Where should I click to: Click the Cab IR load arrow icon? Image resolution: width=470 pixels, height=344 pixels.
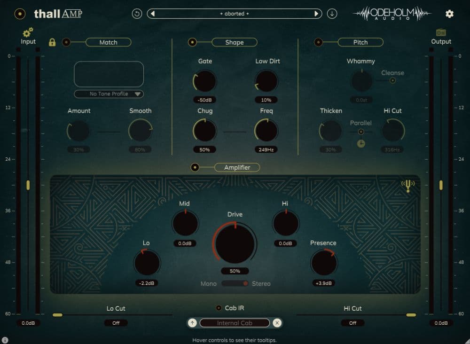192,323
